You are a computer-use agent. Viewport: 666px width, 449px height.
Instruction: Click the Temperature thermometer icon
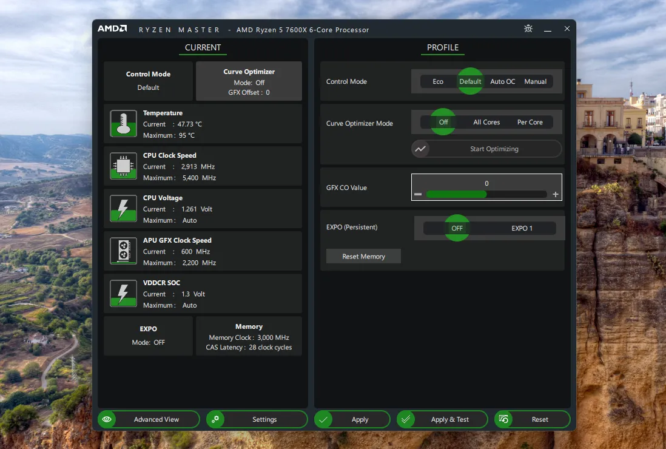tap(123, 124)
